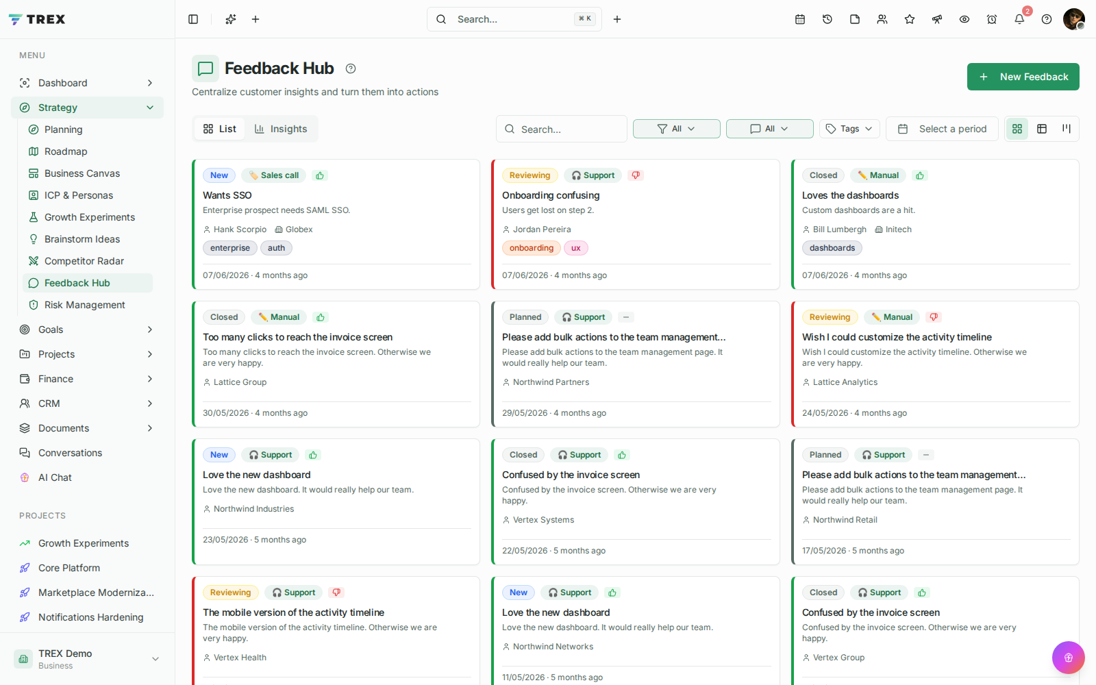Expand the Documents menu section

87,428
